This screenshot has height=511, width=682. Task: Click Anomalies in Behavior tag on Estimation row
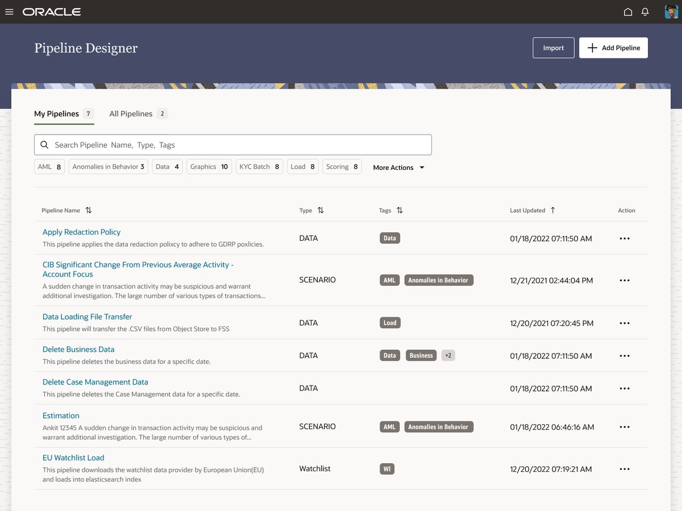click(439, 426)
